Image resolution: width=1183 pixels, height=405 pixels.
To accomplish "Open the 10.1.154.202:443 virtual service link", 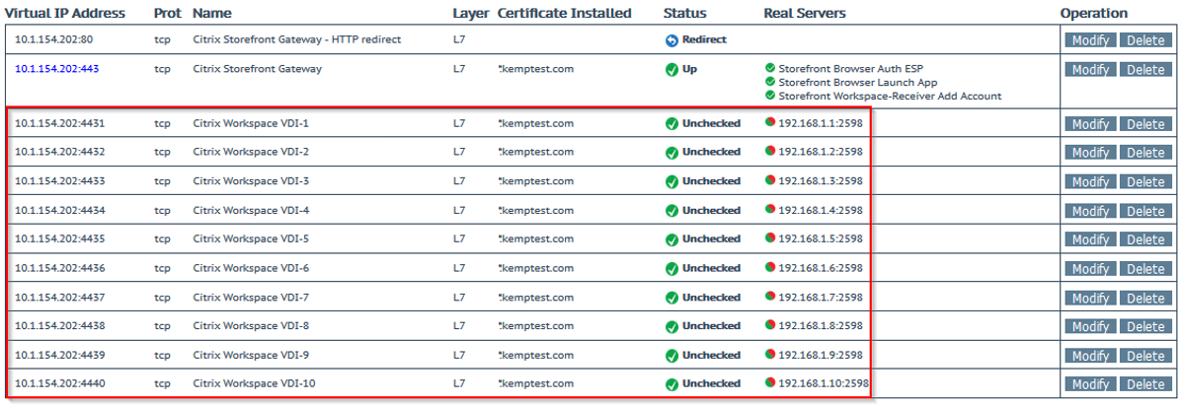I will pyautogui.click(x=56, y=69).
